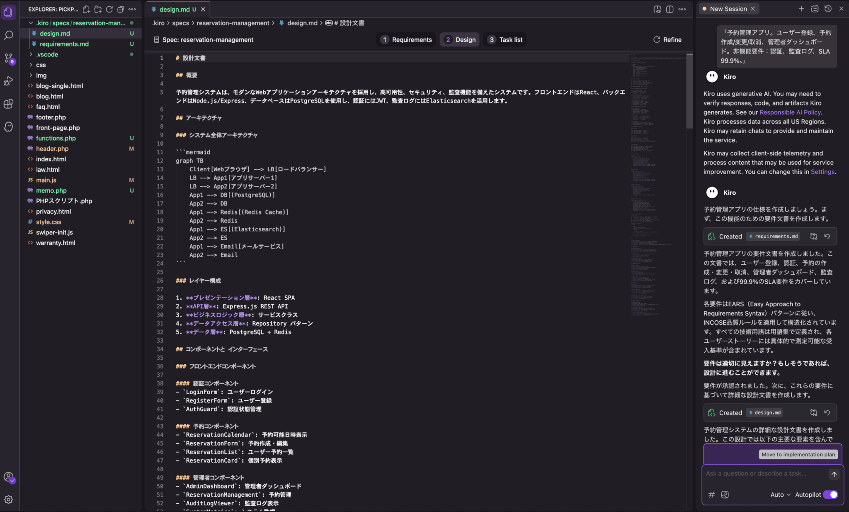The height and width of the screenshot is (512, 849).
Task: Open the Responsible AI Policy link
Action: pyautogui.click(x=790, y=112)
